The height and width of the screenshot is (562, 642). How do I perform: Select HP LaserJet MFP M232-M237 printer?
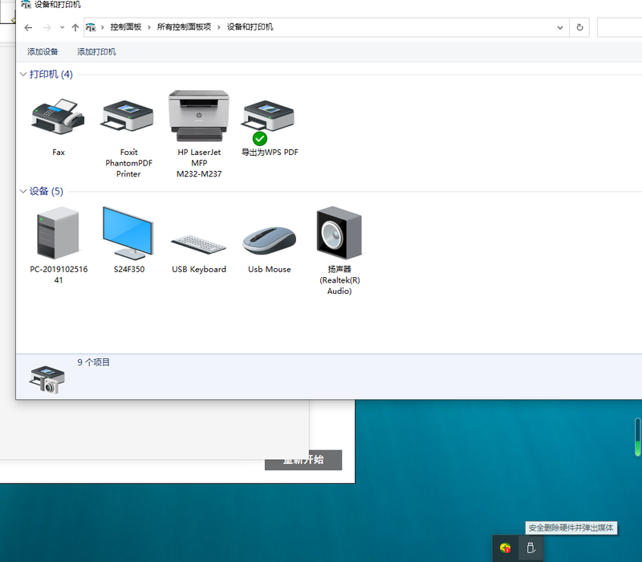199,116
